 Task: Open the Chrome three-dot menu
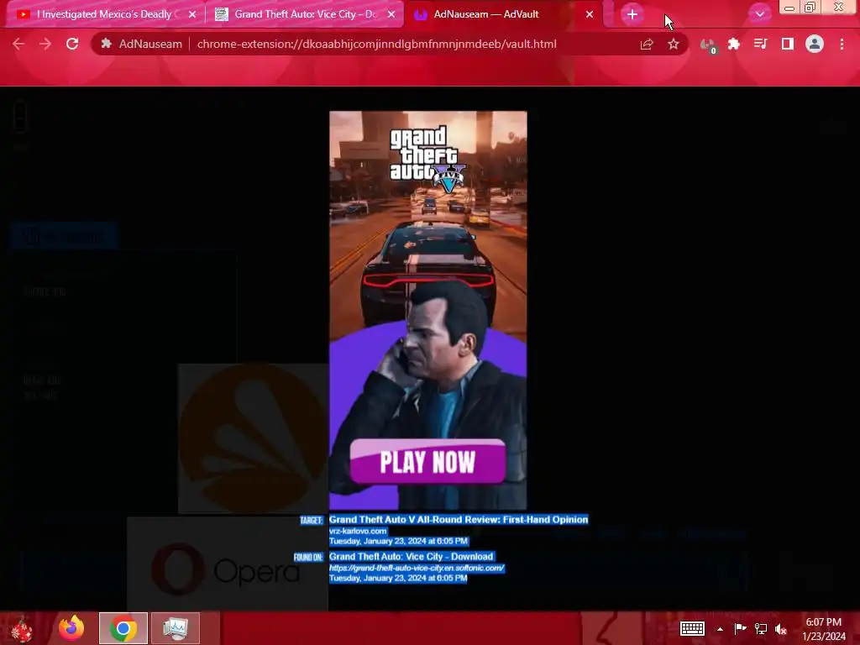842,45
